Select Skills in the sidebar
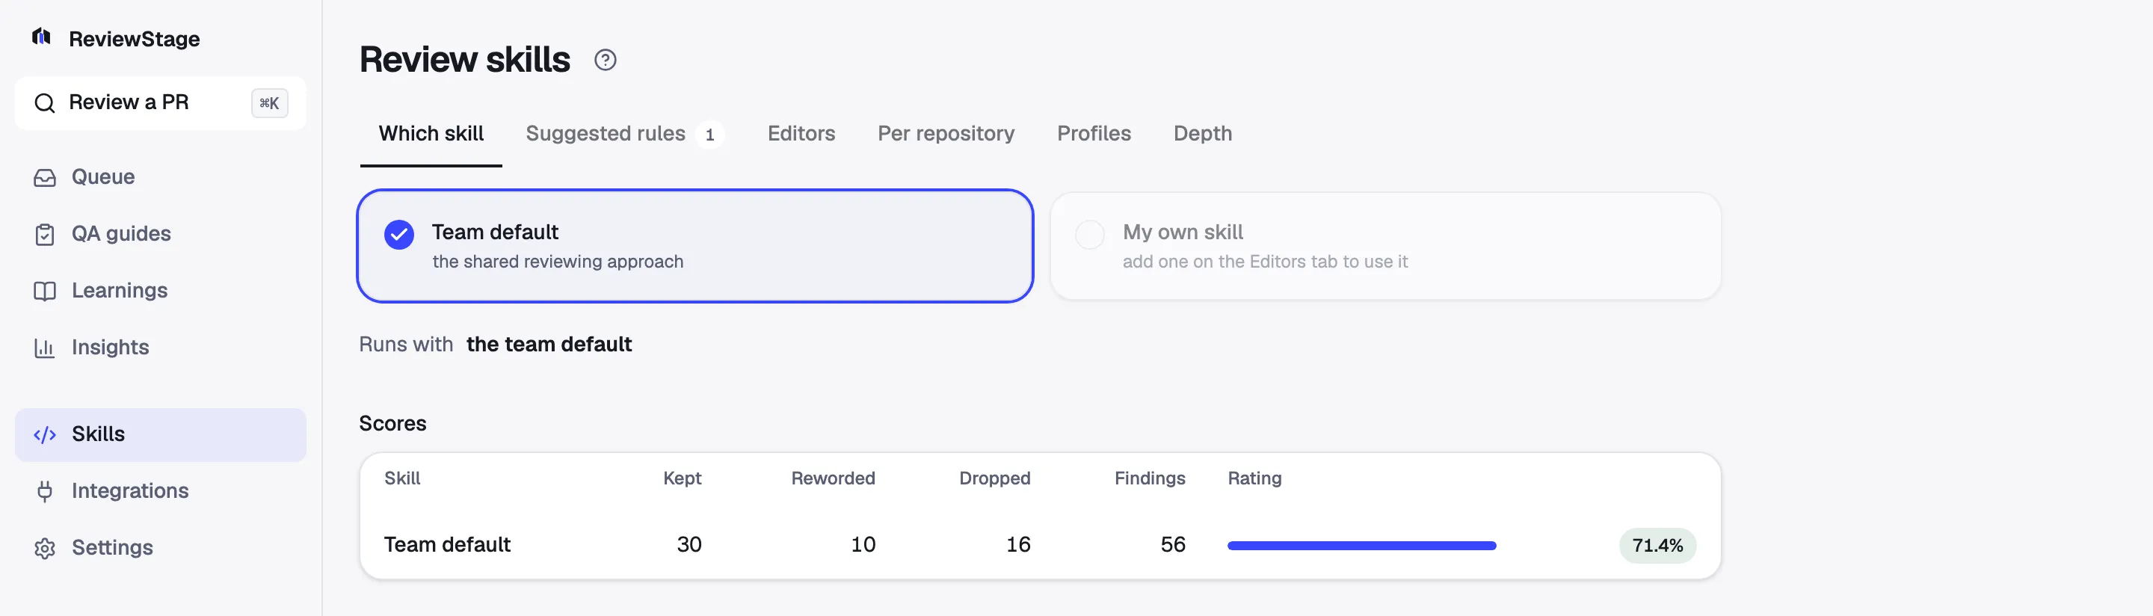Screen dimensions: 2153x616 tap(161, 434)
